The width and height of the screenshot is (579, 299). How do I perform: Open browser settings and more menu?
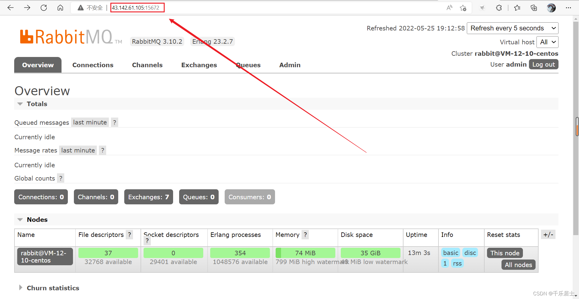[x=568, y=8]
